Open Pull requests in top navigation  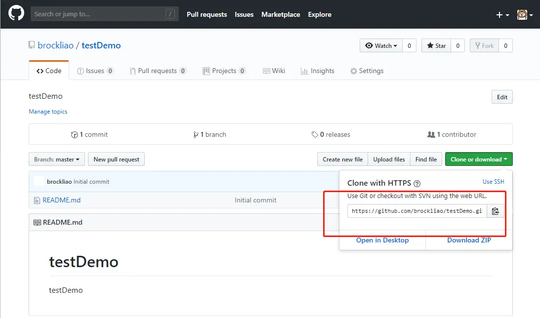[207, 14]
